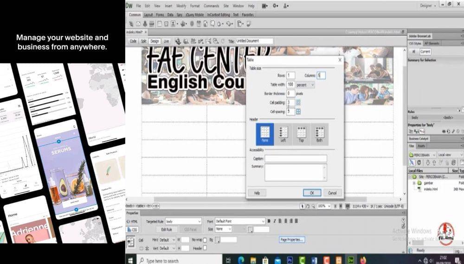The image size is (464, 264).
Task: Open the table width percent unit dropdown
Action: [x=306, y=85]
